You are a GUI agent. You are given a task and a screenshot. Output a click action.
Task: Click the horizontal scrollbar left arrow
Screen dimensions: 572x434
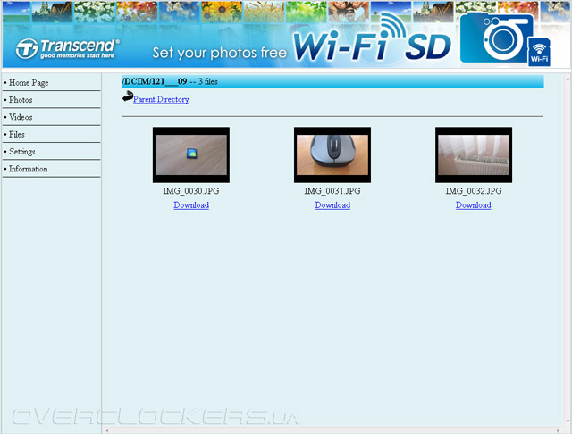coord(107,430)
